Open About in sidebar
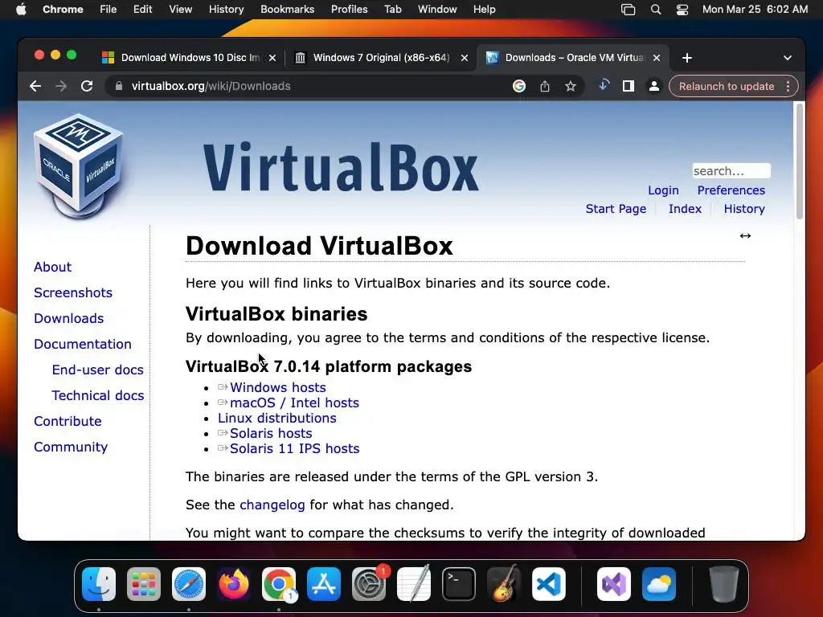This screenshot has width=823, height=617. tap(52, 267)
